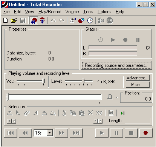Screen dimensions: 156x147
Task: Open the Volume menu
Action: 72,12
